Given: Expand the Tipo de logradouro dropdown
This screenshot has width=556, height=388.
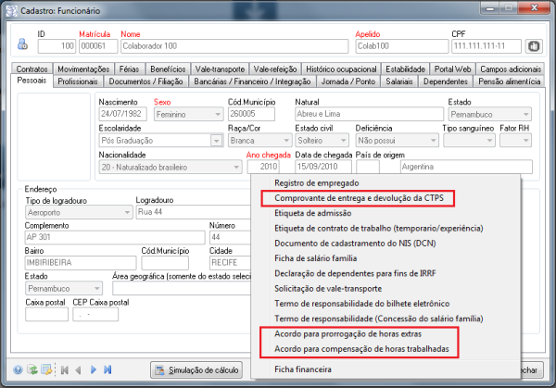Looking at the screenshot, I should point(126,212).
